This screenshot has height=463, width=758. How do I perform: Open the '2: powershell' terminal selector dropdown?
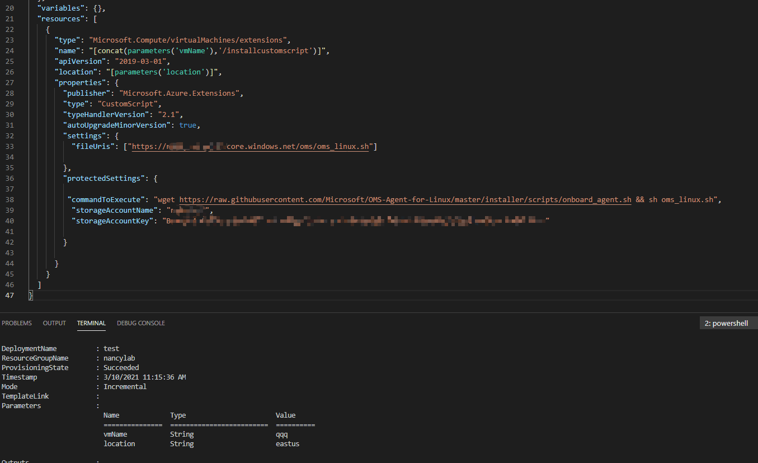[x=728, y=323]
